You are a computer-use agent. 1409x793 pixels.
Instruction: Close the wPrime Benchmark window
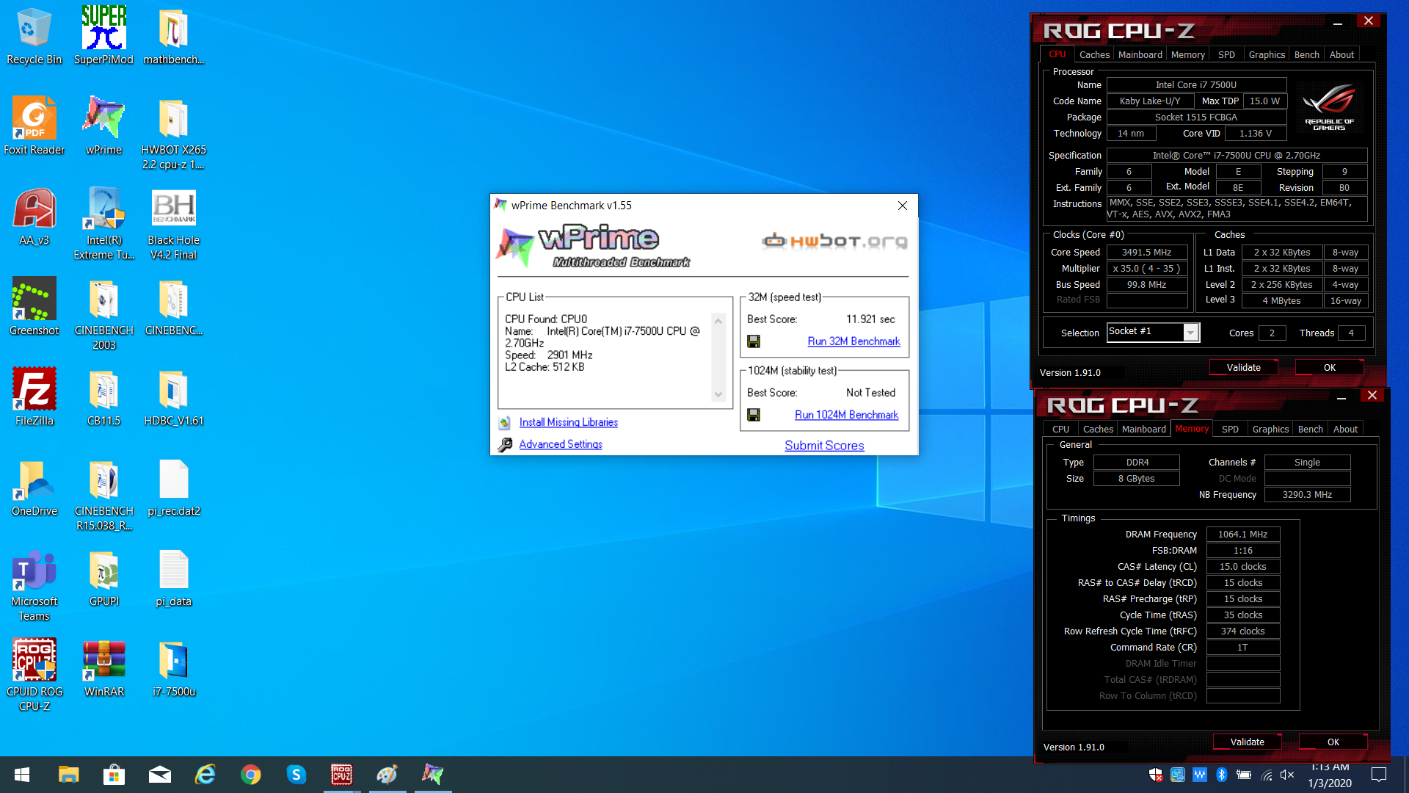click(903, 206)
